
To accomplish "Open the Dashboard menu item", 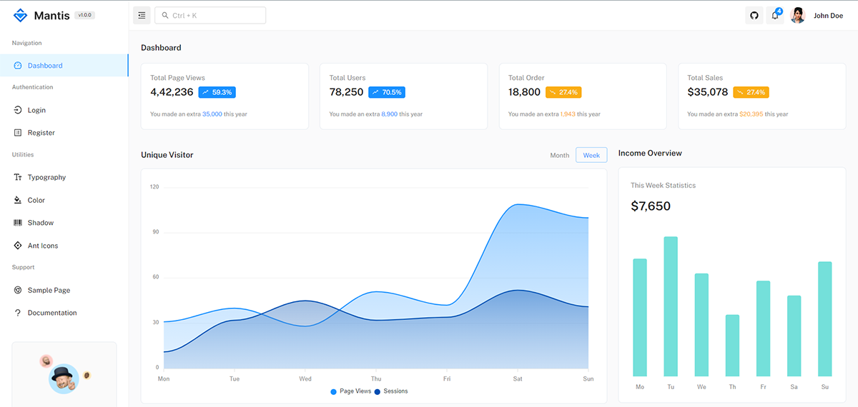I will (64, 66).
